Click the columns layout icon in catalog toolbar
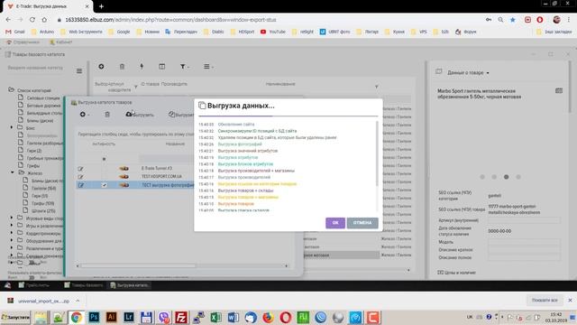577x325 pixels. [x=162, y=66]
